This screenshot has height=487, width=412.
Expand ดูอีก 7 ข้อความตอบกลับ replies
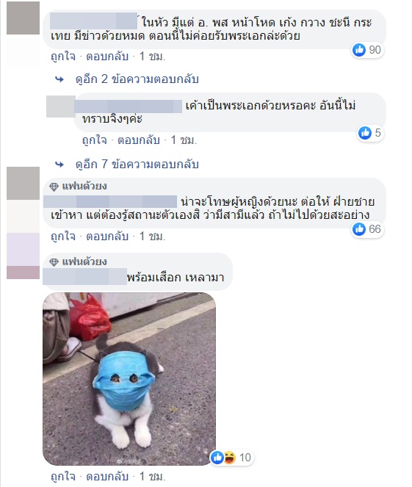click(137, 164)
